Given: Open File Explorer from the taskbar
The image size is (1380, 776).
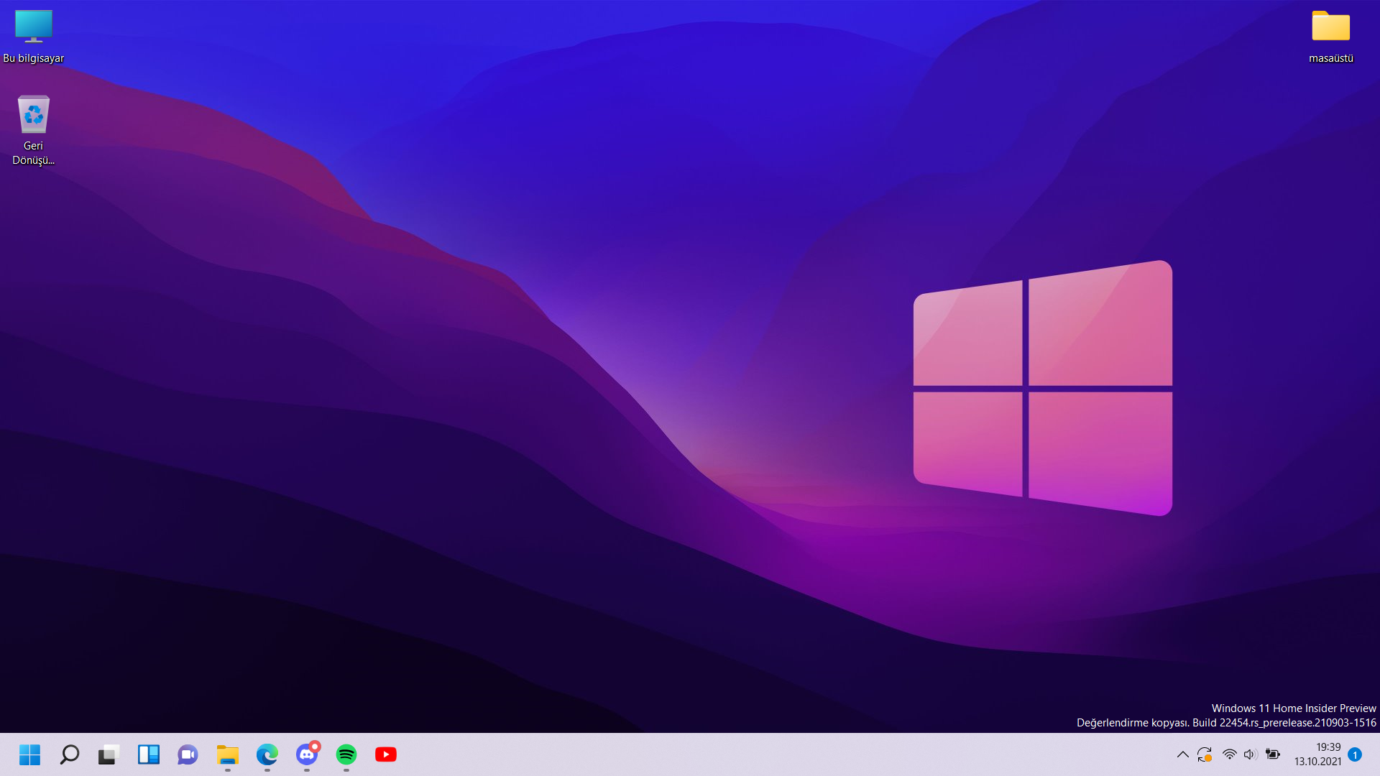Looking at the screenshot, I should 227,754.
